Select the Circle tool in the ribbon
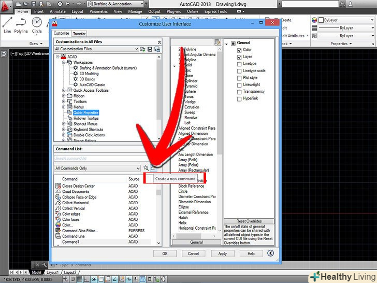This screenshot has width=377, height=283. tap(37, 24)
